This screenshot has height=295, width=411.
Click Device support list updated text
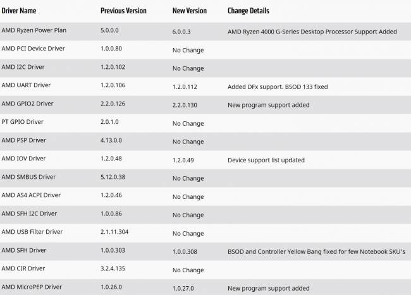point(266,160)
